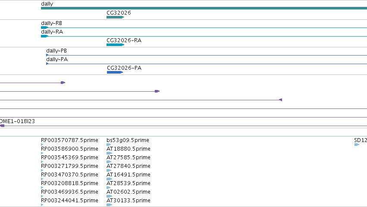Select bs53g09.5prime EST label
The height and width of the screenshot is (207, 367).
(128, 140)
